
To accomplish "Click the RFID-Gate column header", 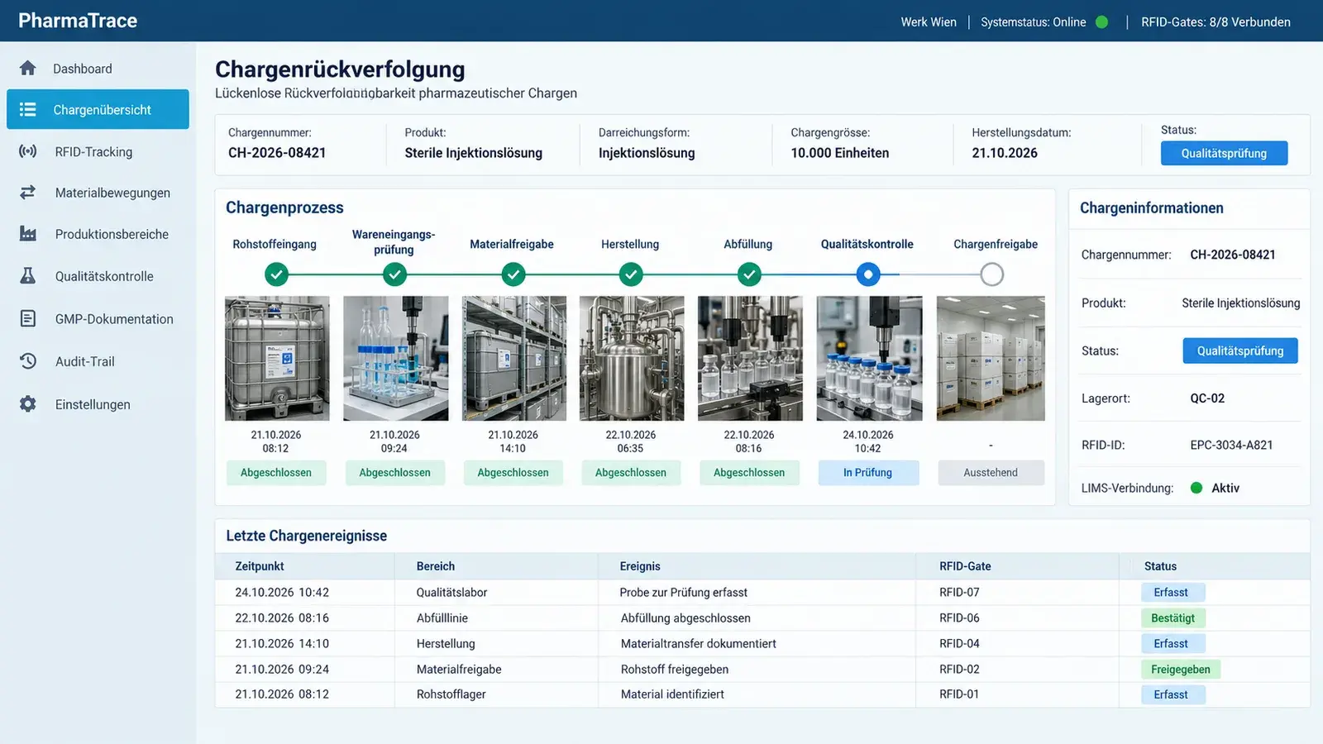I will click(965, 566).
